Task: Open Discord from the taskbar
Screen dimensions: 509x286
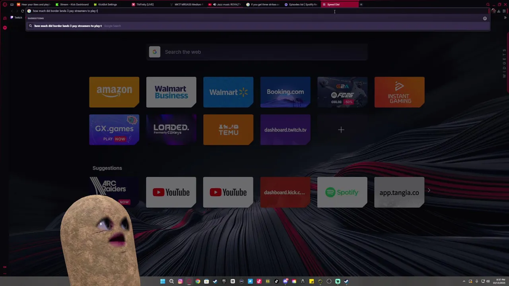Action: (x=285, y=281)
